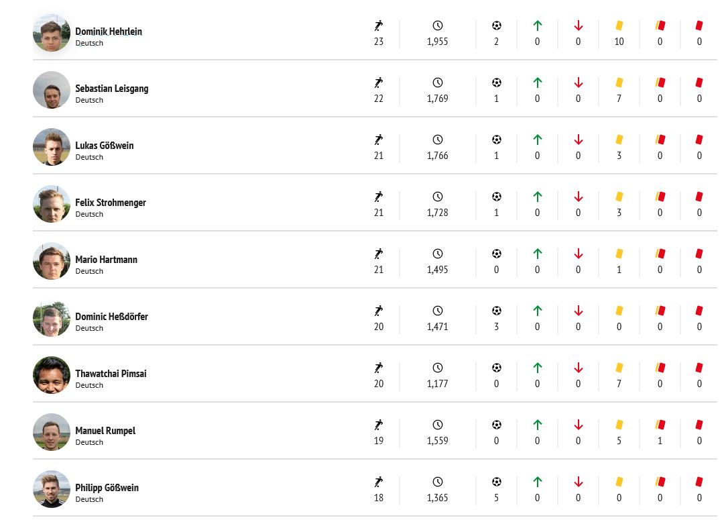Screen dimensions: 722x520
Task: Click Dominik Hehrlein's appearances runner icon
Action: tap(379, 25)
